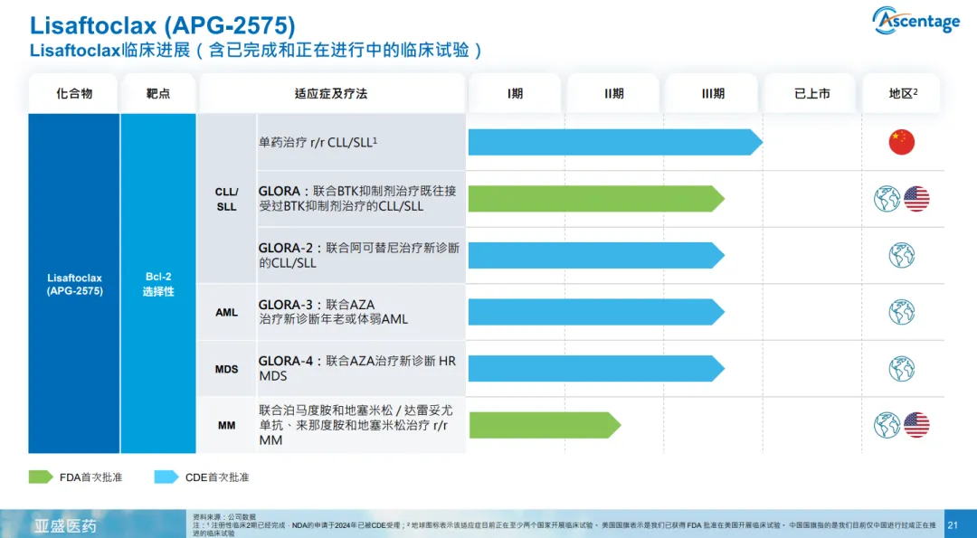
Task: Click the blue progress arrow for GLORA-3
Action: [x=596, y=312]
